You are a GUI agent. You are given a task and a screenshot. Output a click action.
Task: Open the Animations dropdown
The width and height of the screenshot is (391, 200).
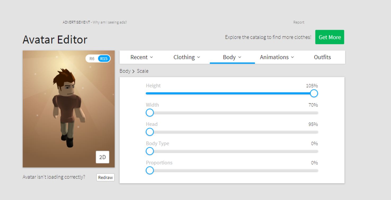(277, 57)
